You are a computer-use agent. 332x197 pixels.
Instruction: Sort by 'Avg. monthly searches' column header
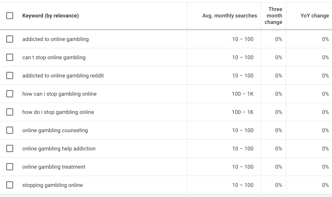[x=229, y=16]
